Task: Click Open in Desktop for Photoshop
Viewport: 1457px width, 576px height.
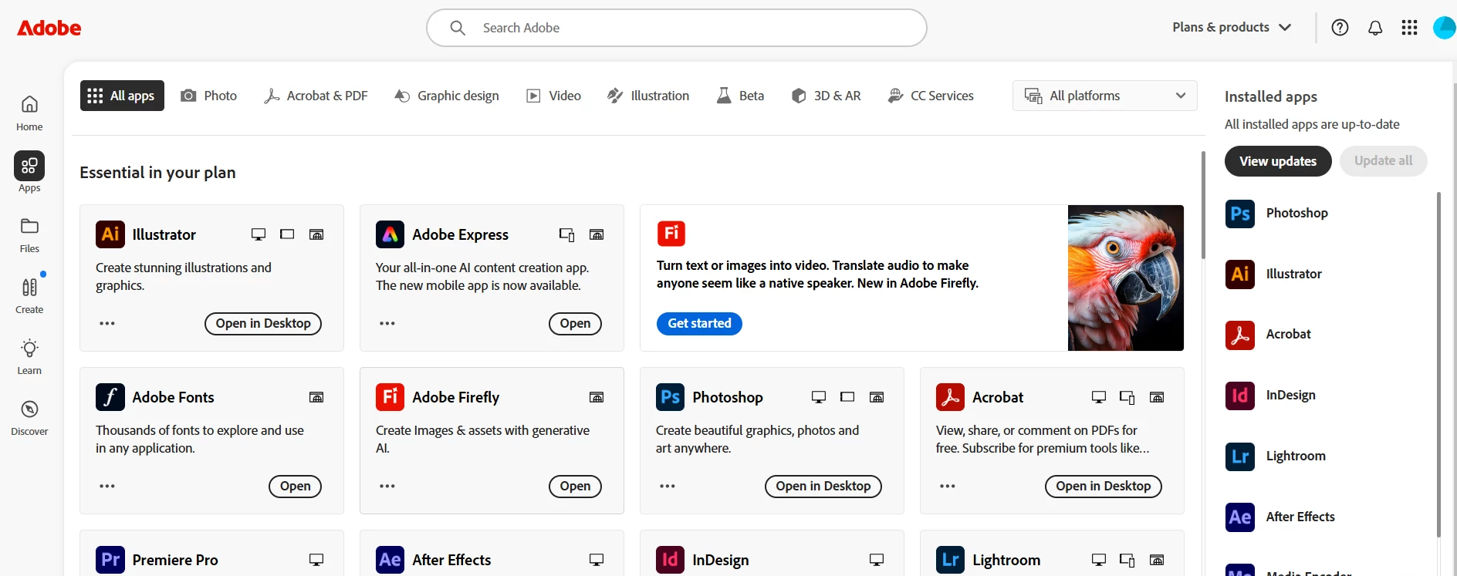Action: [823, 487]
